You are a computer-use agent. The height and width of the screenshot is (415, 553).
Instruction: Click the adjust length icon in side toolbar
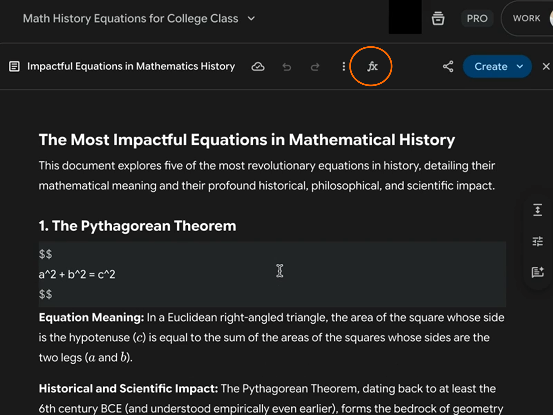537,210
